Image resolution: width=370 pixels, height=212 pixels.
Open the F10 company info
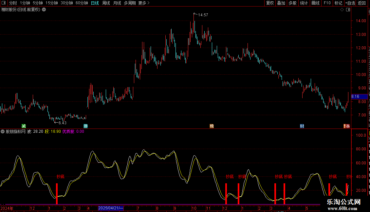327,3
